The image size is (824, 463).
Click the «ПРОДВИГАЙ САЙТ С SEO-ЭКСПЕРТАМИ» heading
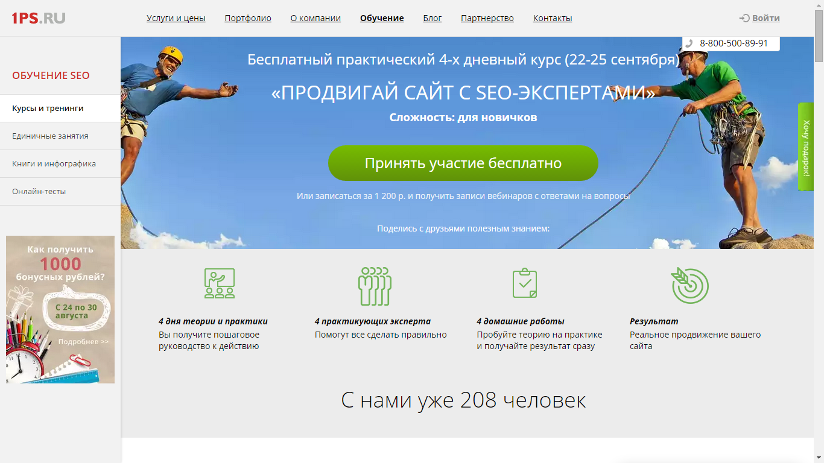[x=463, y=93]
